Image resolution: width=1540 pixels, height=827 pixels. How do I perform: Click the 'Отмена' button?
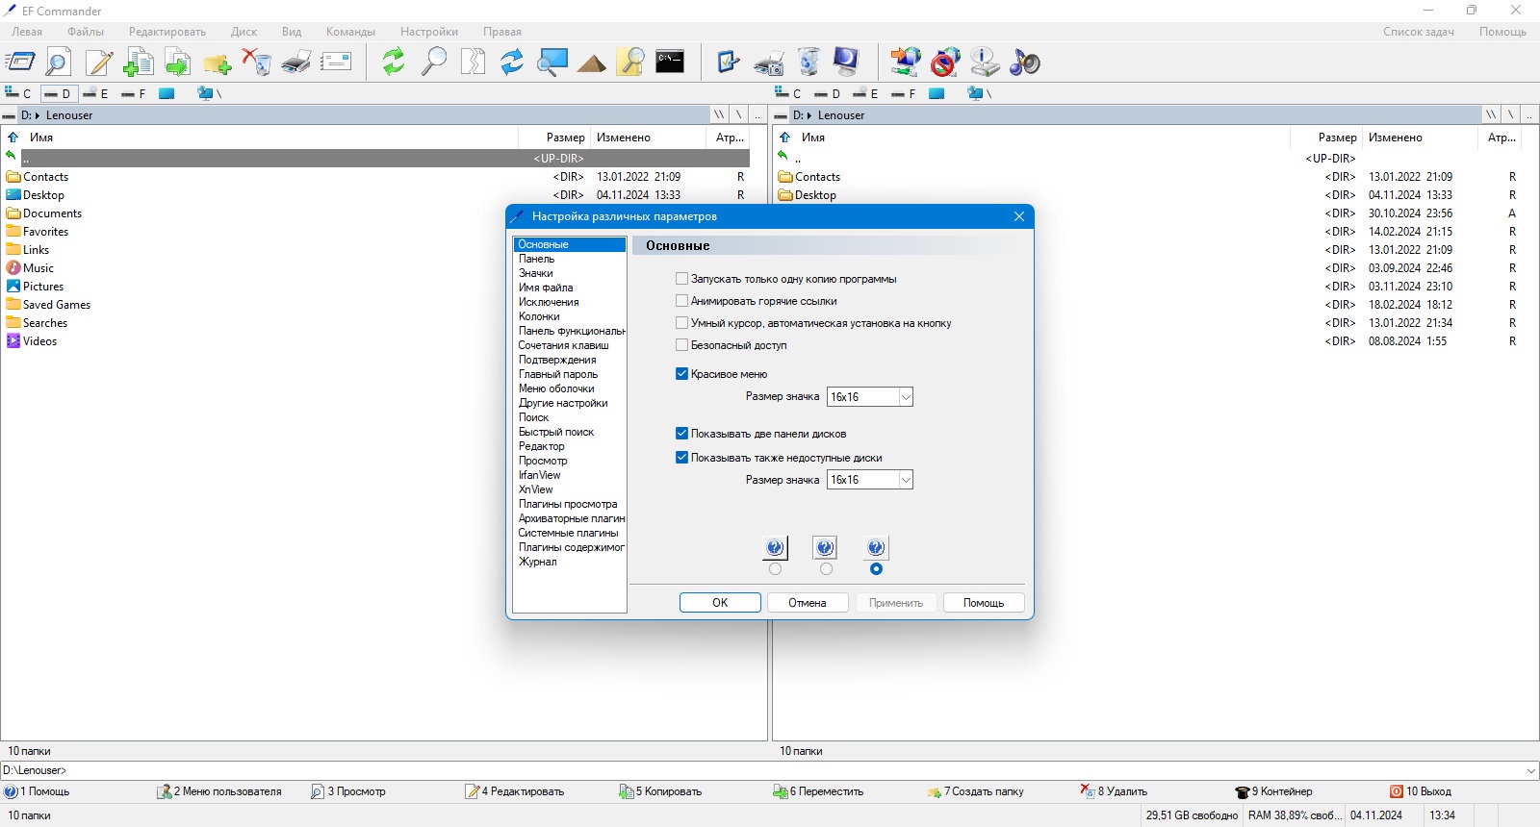point(808,603)
